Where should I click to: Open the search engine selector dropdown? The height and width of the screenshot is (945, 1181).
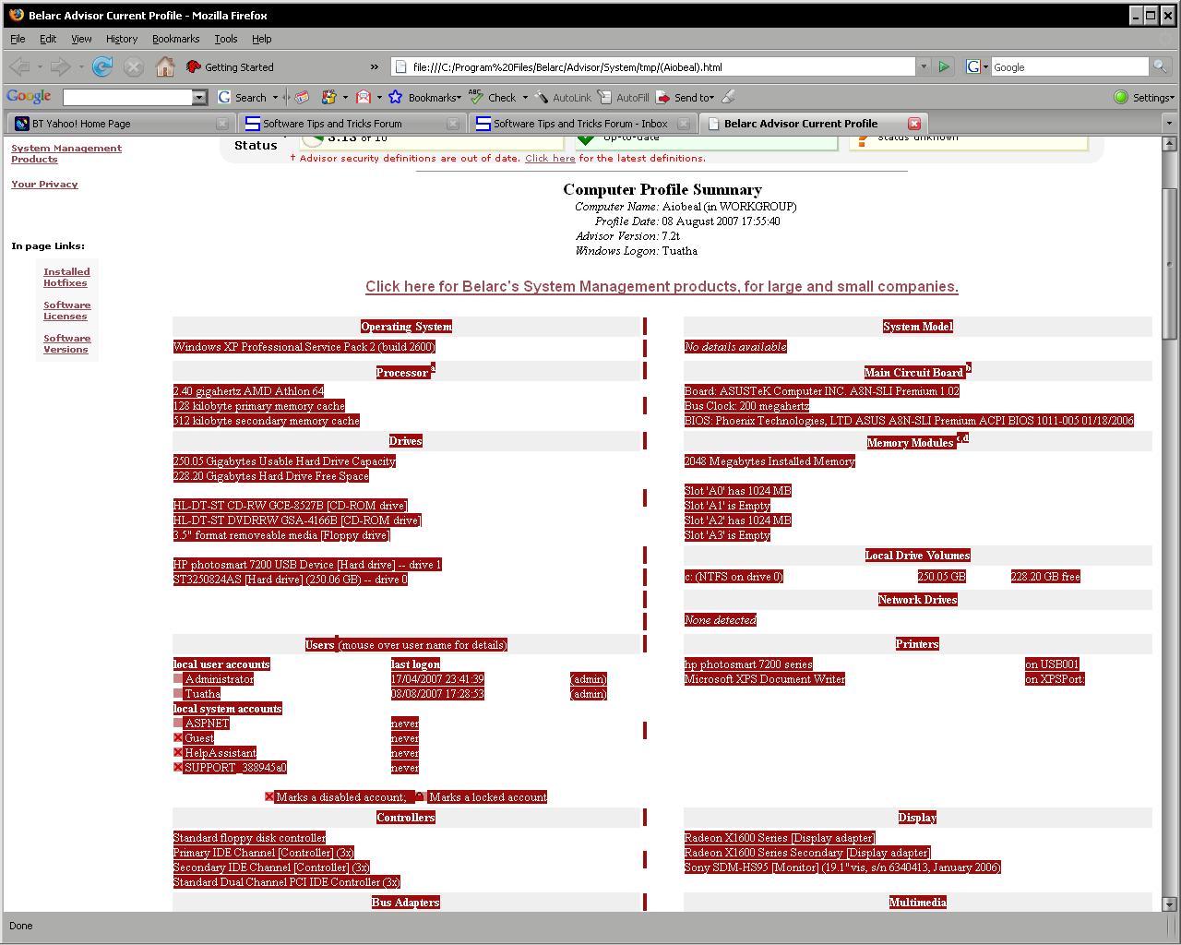tap(977, 66)
